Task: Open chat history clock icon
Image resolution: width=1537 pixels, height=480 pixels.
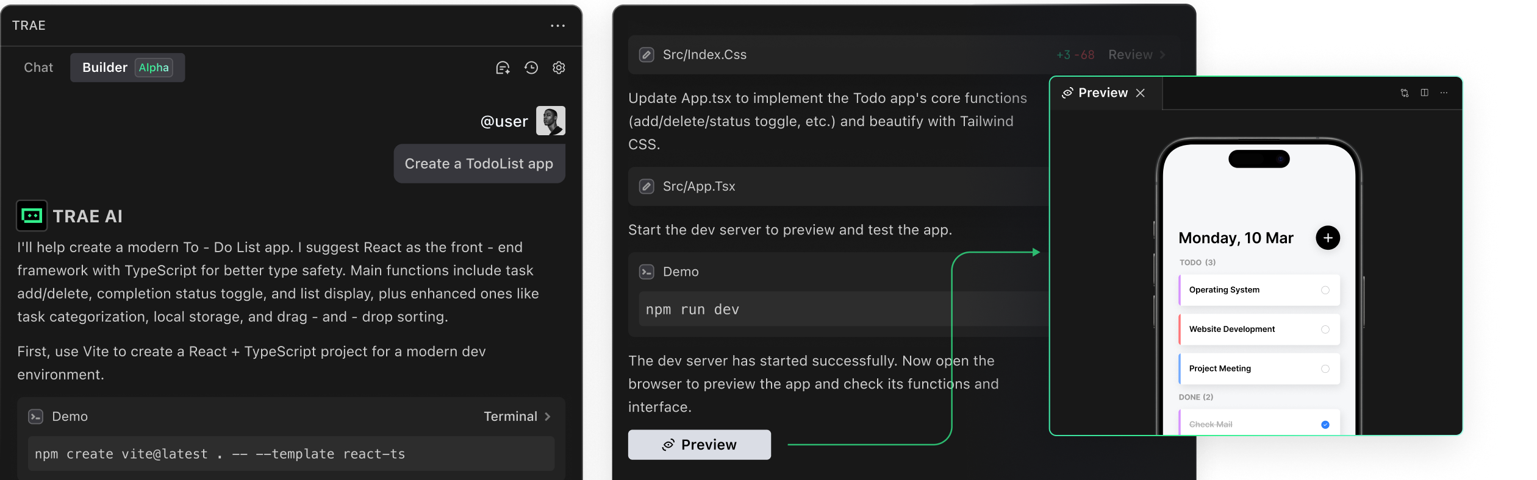Action: point(531,68)
